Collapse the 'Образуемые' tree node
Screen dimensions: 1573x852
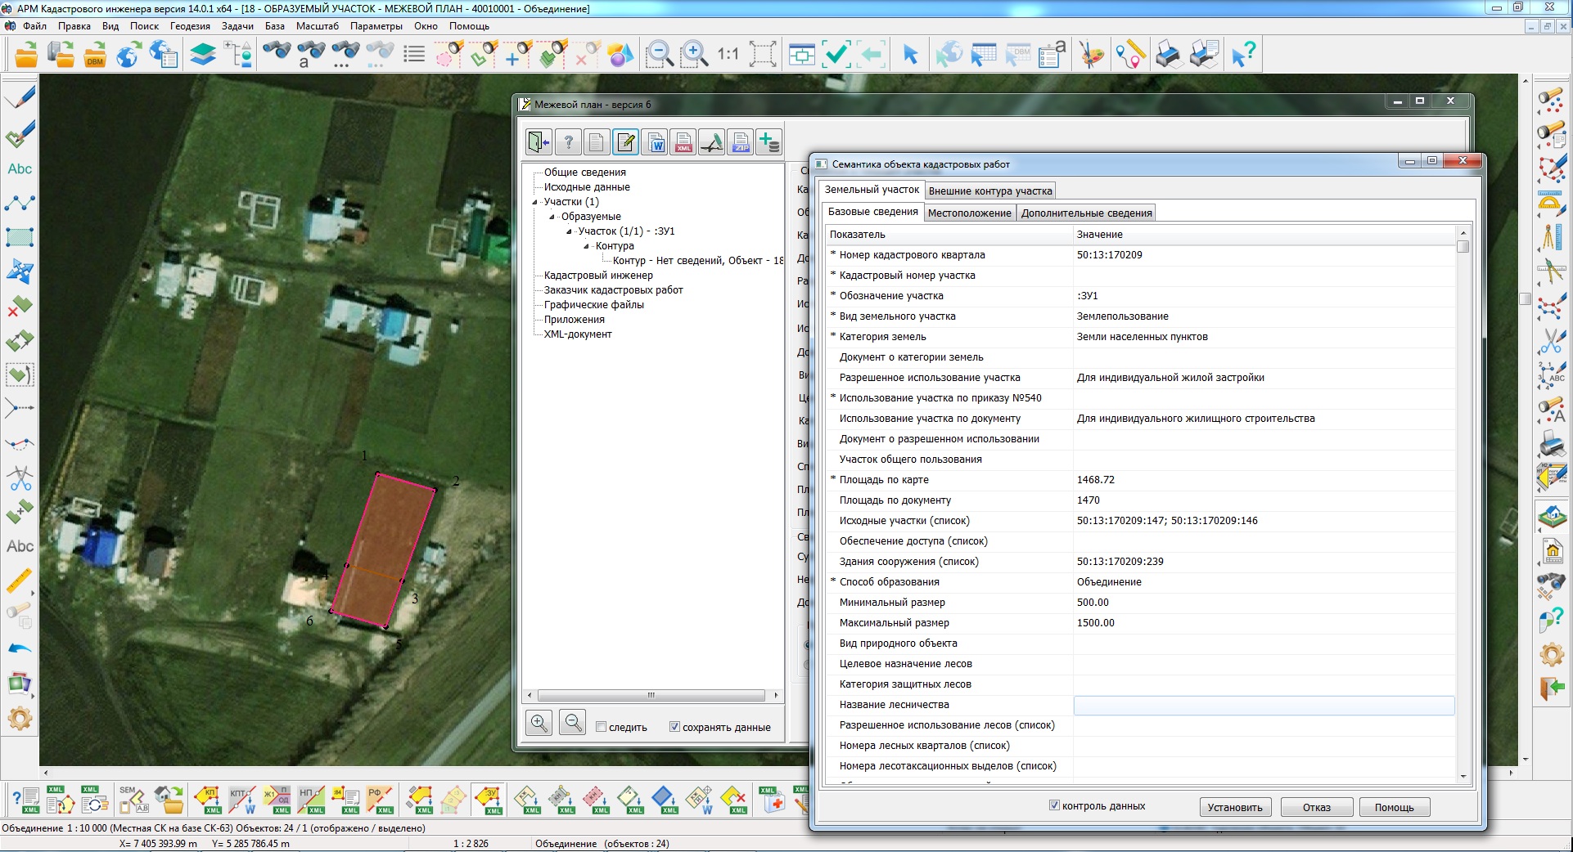click(x=552, y=217)
